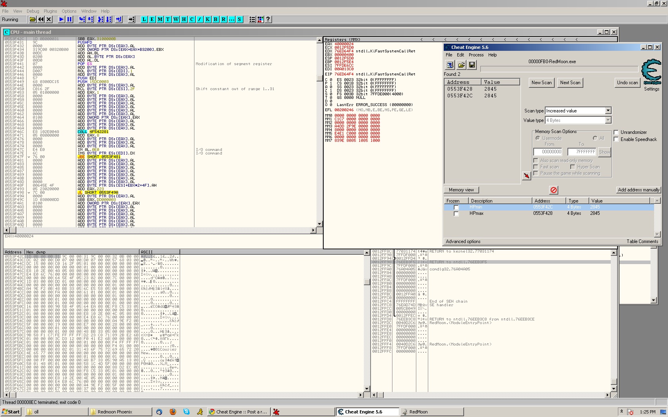Viewport: 668px width, 417px height.
Task: Select found address 0553F428 in results list
Action: coord(460,89)
